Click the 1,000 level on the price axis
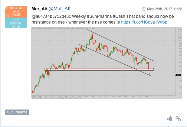 coord(180,41)
